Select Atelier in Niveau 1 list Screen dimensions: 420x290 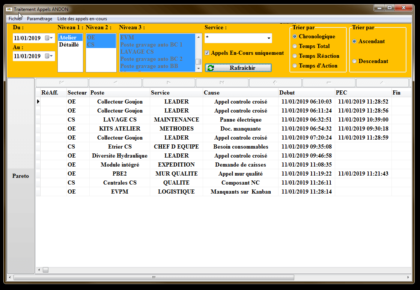click(70, 38)
